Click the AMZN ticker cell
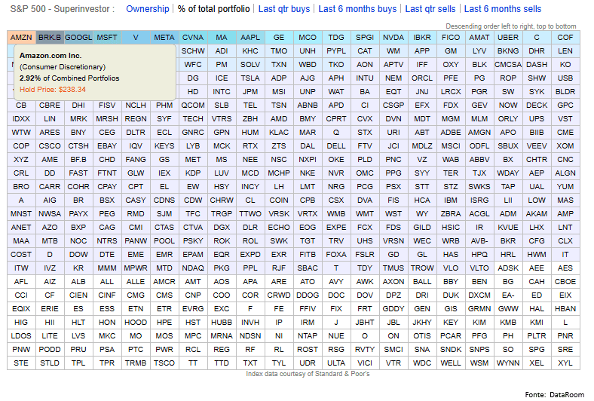 [x=21, y=38]
